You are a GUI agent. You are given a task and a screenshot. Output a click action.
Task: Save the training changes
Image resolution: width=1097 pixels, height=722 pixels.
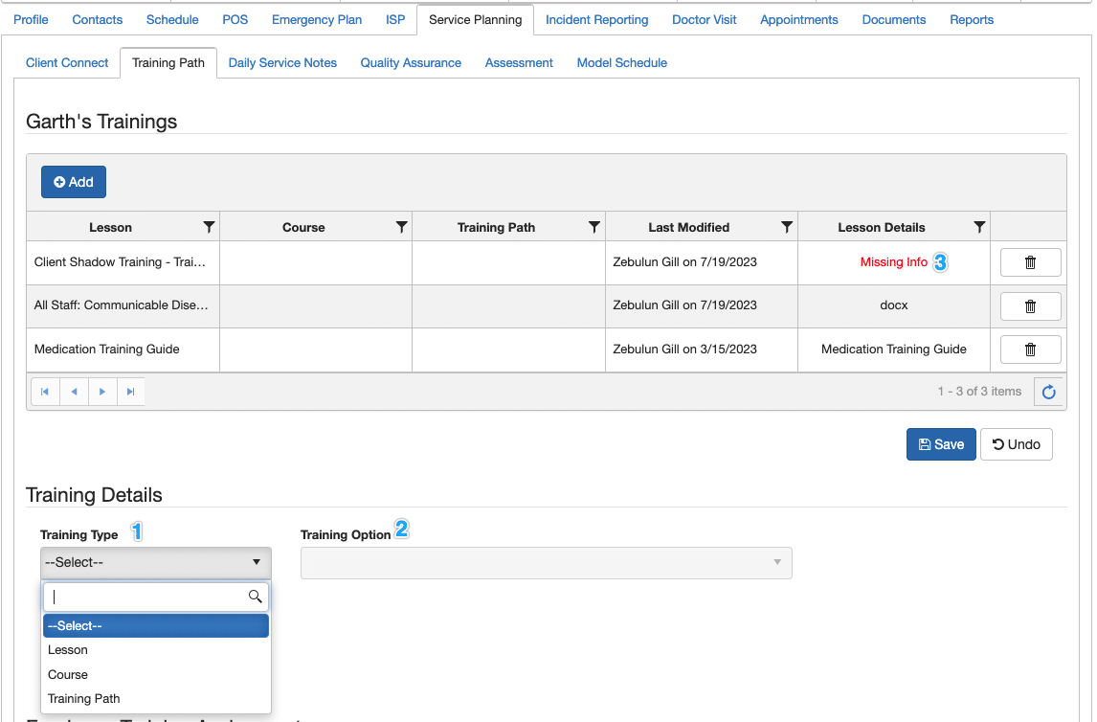coord(940,444)
